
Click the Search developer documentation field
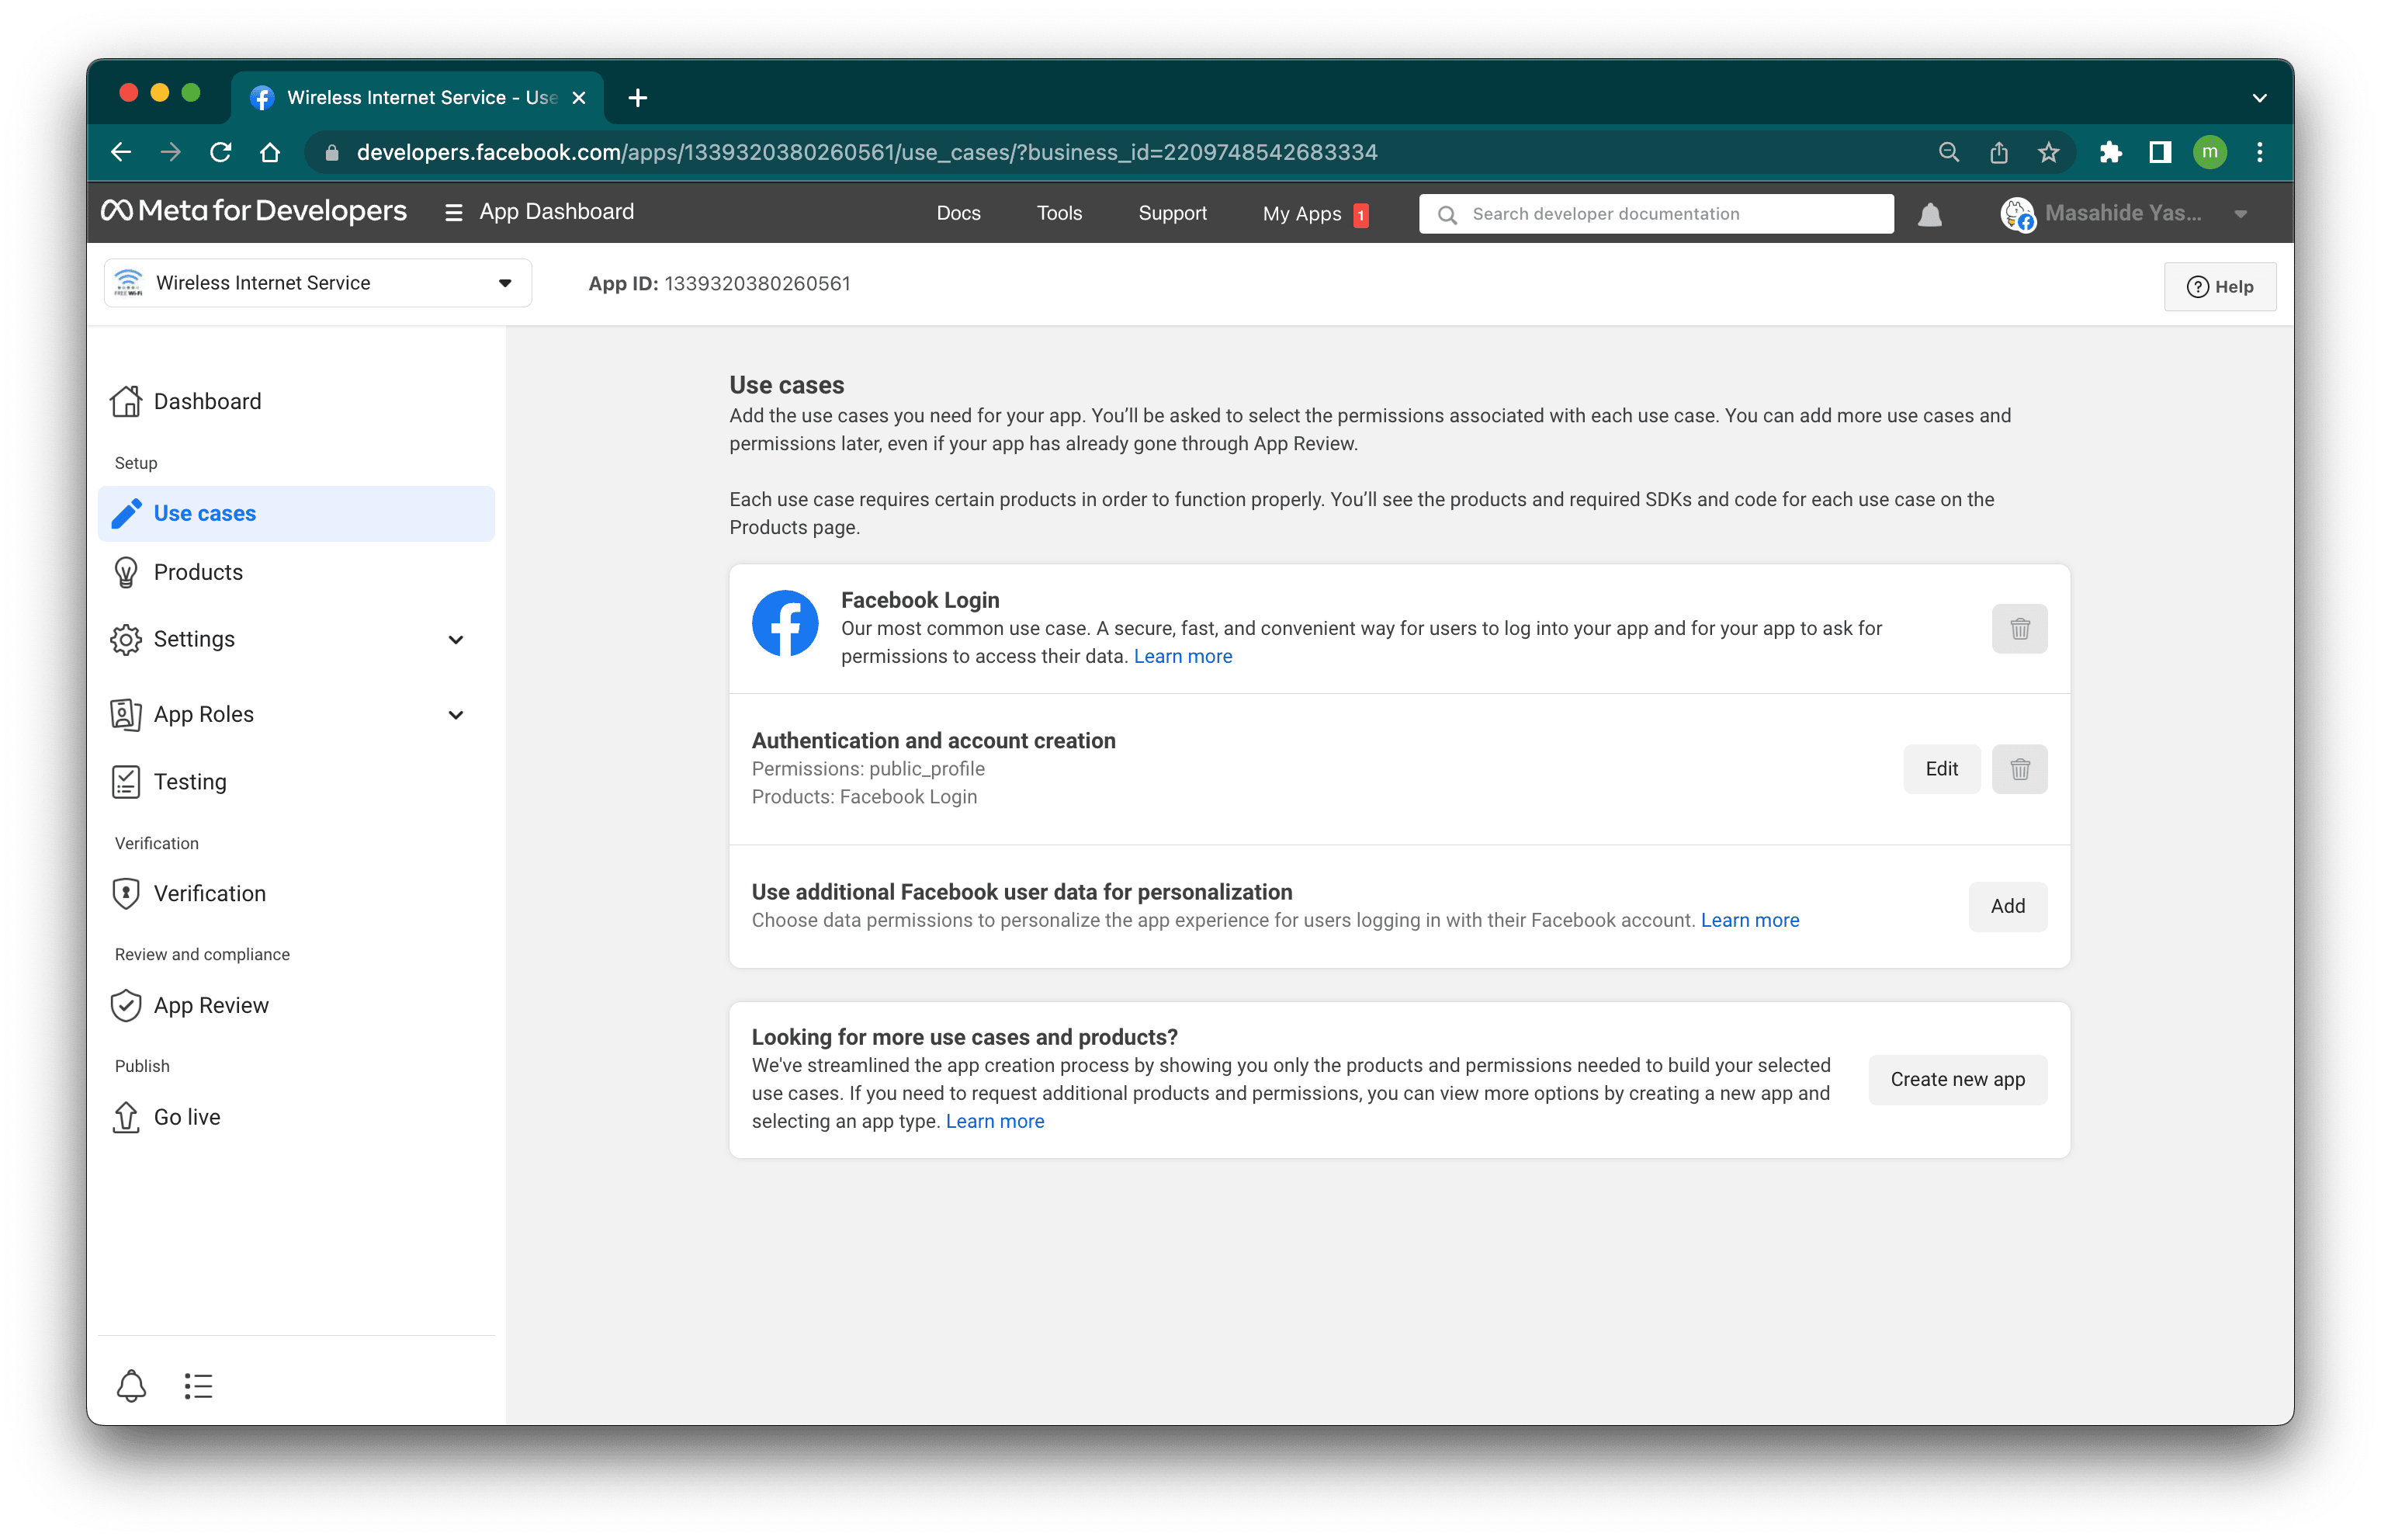click(1655, 214)
